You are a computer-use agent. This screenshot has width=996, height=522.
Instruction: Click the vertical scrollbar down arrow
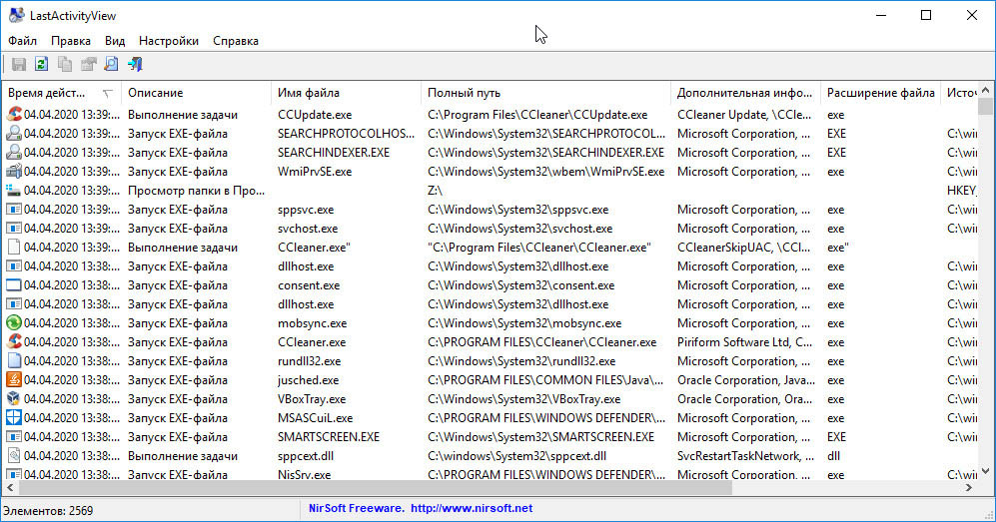pyautogui.click(x=985, y=471)
